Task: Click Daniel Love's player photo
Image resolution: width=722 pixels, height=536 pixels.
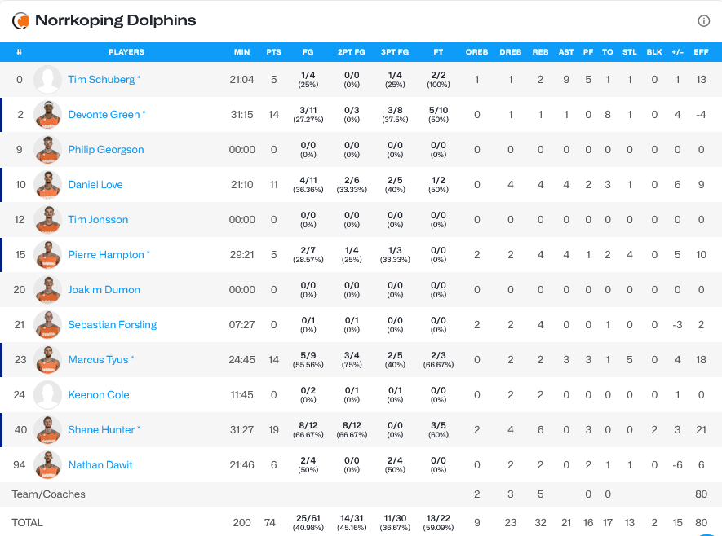Action: (48, 185)
